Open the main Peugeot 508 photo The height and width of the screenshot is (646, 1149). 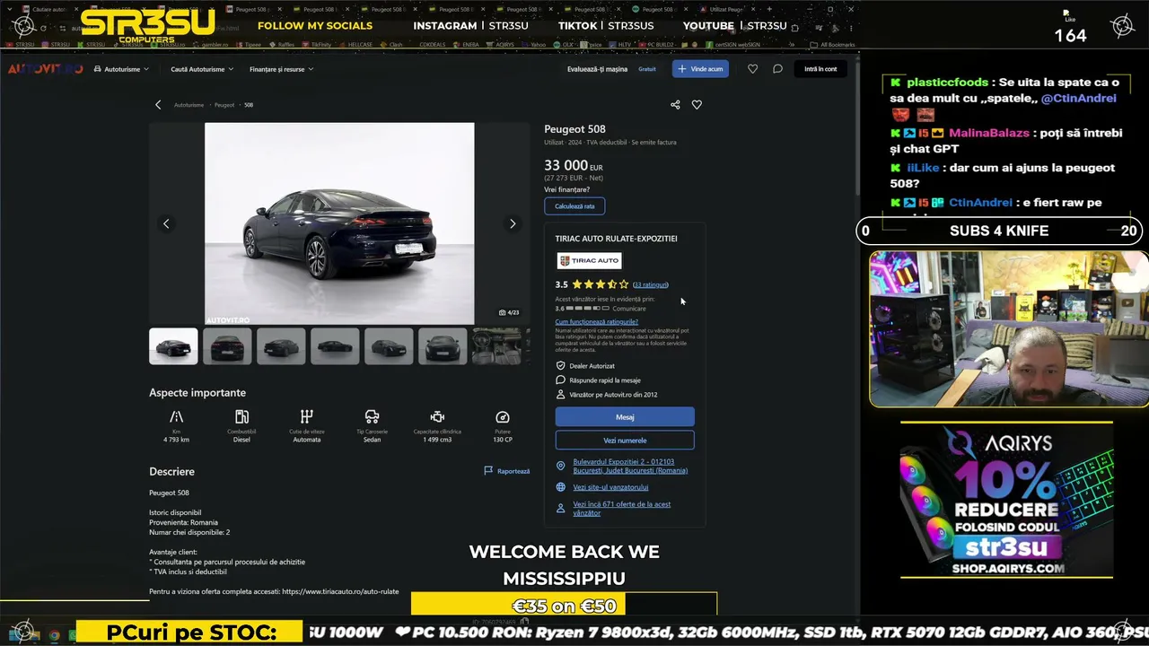pyautogui.click(x=339, y=223)
